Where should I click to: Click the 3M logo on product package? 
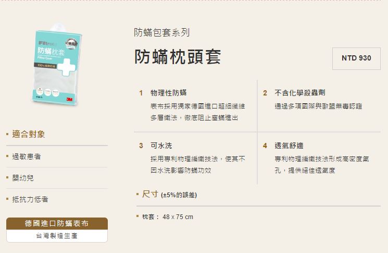70,99
